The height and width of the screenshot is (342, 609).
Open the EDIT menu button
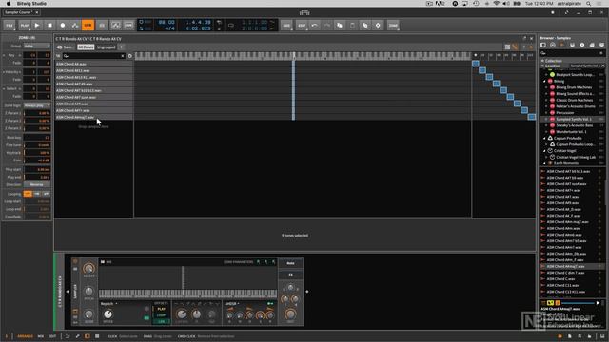point(302,26)
